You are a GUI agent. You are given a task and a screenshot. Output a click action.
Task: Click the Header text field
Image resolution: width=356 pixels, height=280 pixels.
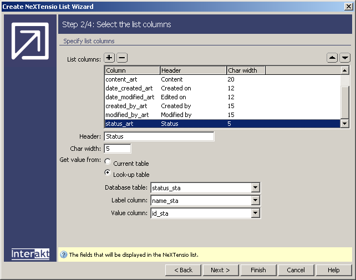pos(159,136)
